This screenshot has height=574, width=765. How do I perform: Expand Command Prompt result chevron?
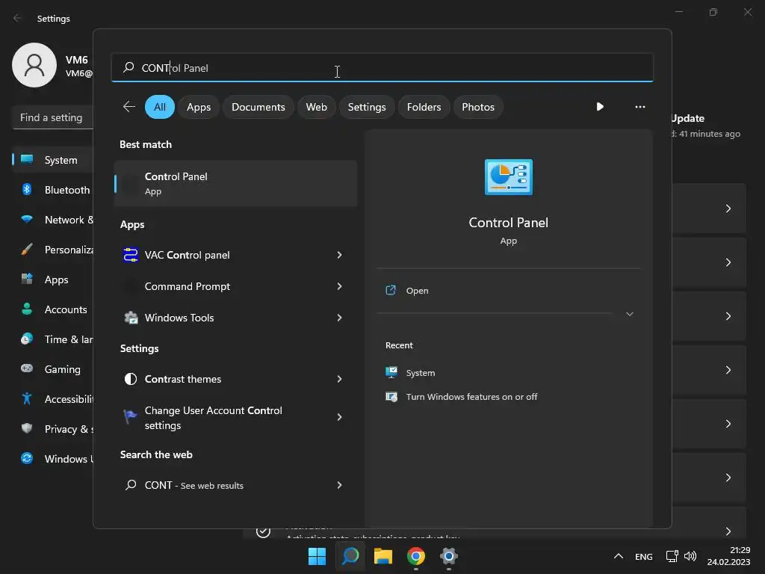point(340,286)
